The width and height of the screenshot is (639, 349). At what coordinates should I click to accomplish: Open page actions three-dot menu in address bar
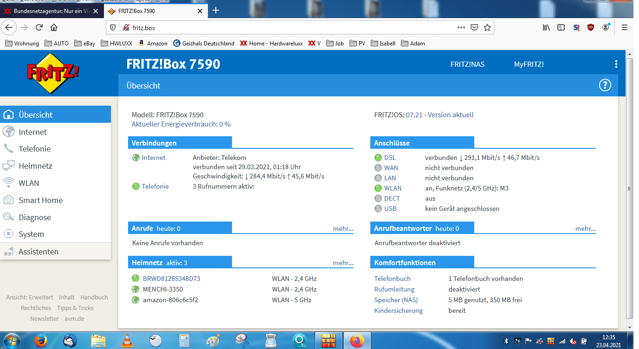tap(461, 28)
